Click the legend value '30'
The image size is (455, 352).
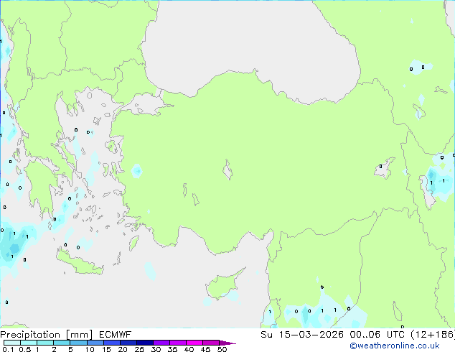pos(156,349)
